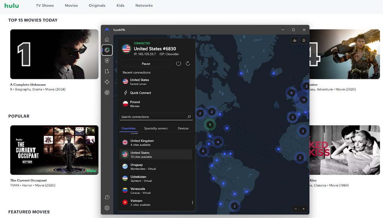This screenshot has height=218, width=383.
Task: Click the map cluster marker 4
Action: click(218, 142)
